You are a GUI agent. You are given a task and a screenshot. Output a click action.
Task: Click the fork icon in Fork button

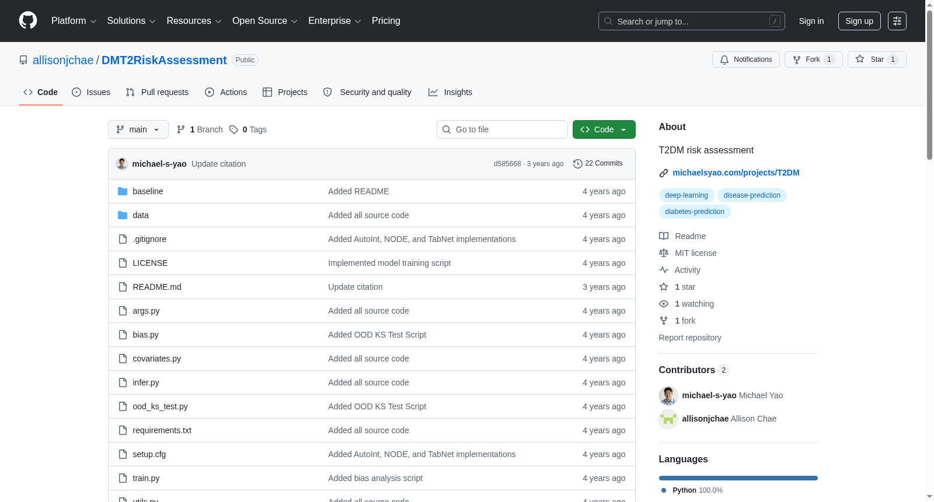[797, 59]
